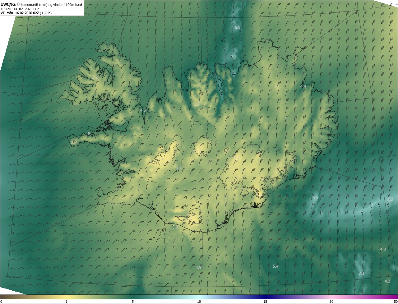Click the color scale tick label '30'
The image size is (398, 304).
pyautogui.click(x=331, y=302)
